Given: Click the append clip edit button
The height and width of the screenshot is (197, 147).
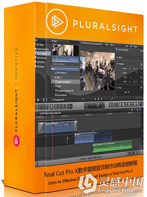Looking at the screenshot, I should click(63, 107).
